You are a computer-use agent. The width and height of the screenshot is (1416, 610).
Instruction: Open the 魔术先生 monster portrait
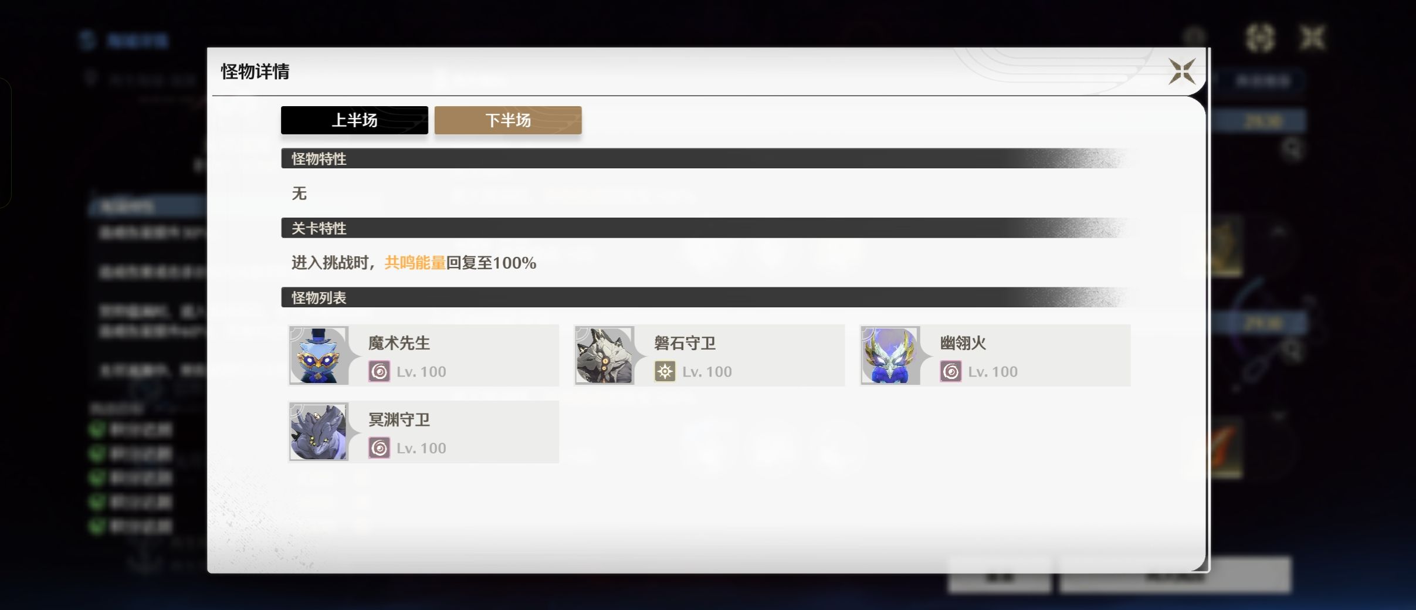coord(319,355)
